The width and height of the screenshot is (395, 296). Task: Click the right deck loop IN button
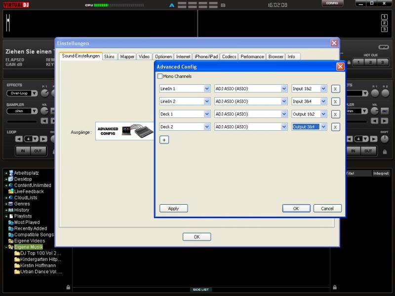[353, 151]
